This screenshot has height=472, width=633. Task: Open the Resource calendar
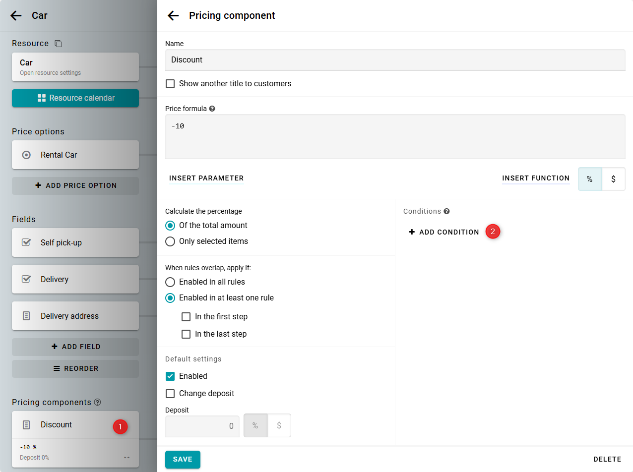pos(75,98)
